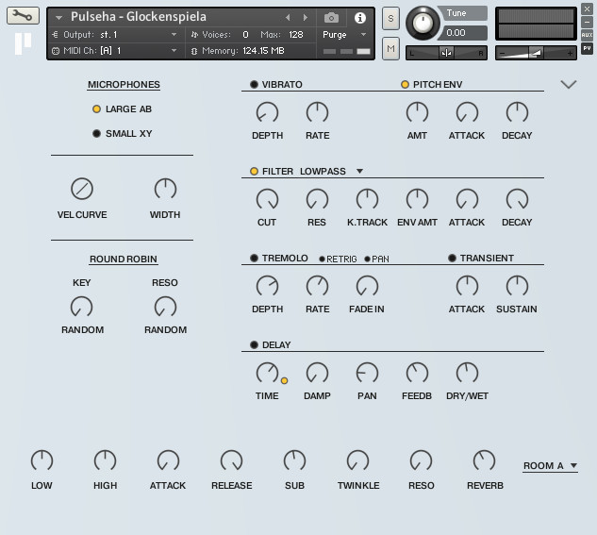This screenshot has height=535, width=597.
Task: Click the camera snapshot icon
Action: click(331, 18)
